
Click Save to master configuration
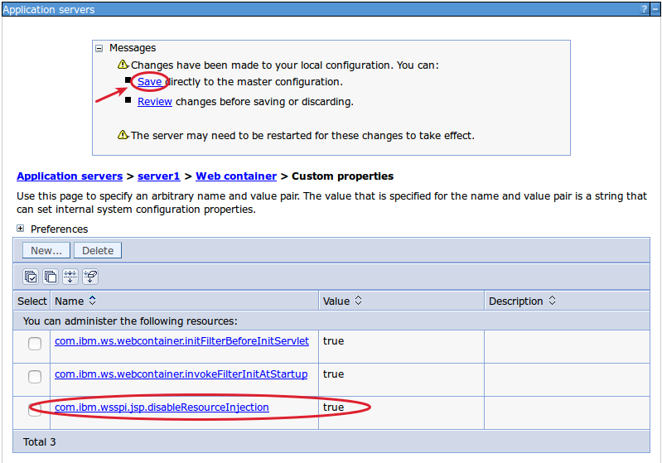click(x=150, y=82)
